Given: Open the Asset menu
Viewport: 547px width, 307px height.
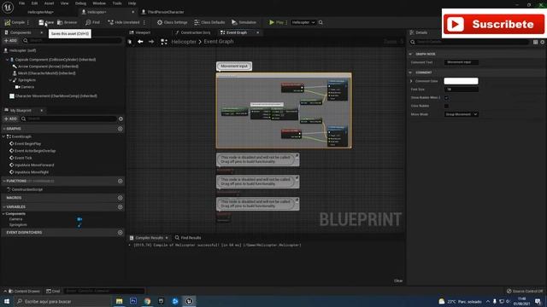Looking at the screenshot, I should pyautogui.click(x=49, y=3).
